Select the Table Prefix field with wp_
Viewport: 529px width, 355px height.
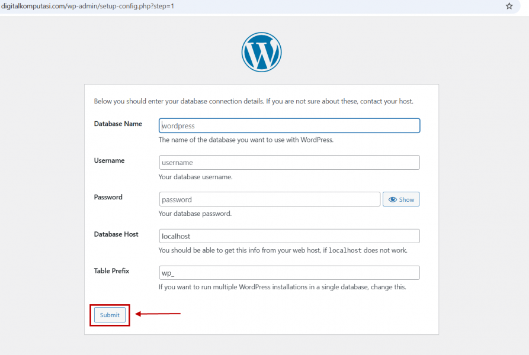pyautogui.click(x=290, y=273)
